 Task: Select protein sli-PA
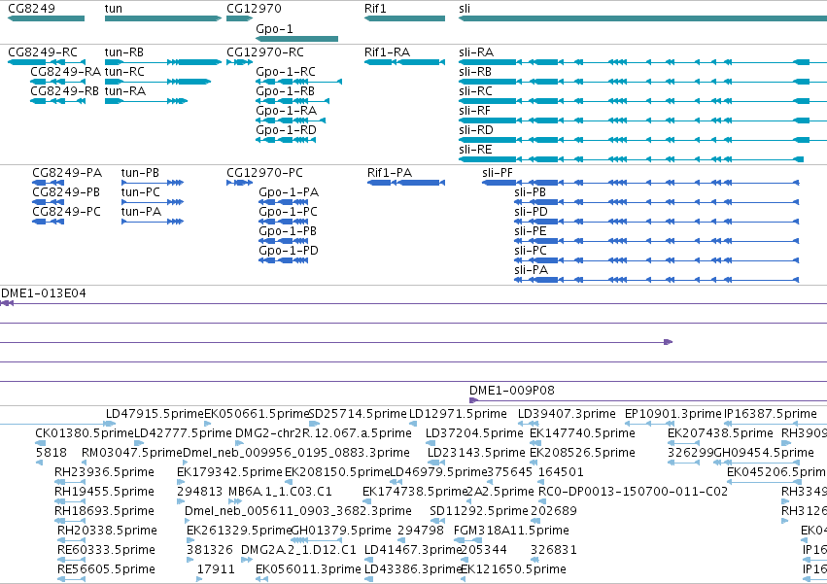click(657, 280)
